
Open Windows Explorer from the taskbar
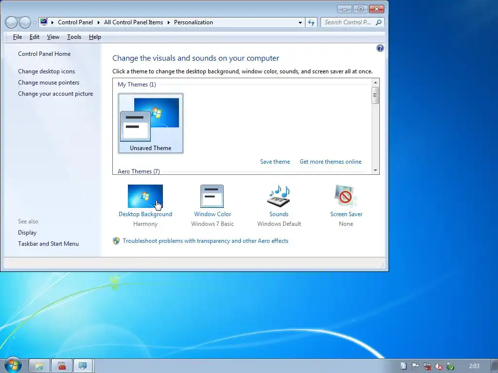[x=39, y=366]
